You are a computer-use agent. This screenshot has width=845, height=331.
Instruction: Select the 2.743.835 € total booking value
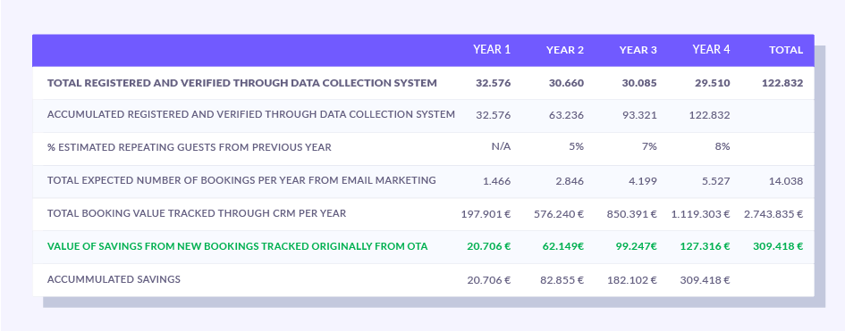(773, 214)
